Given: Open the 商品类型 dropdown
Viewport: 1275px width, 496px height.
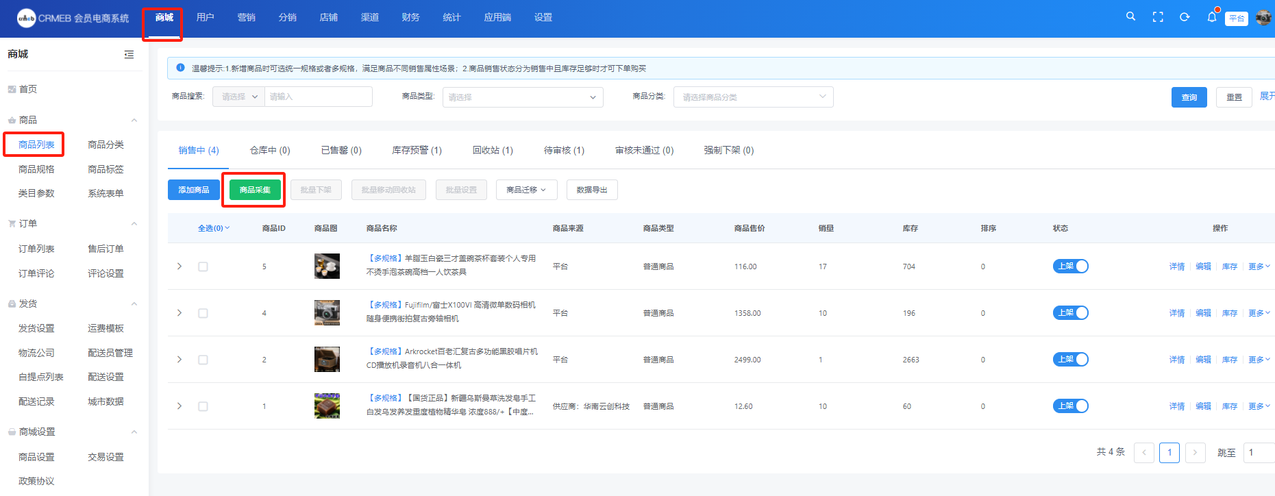Looking at the screenshot, I should pyautogui.click(x=522, y=97).
